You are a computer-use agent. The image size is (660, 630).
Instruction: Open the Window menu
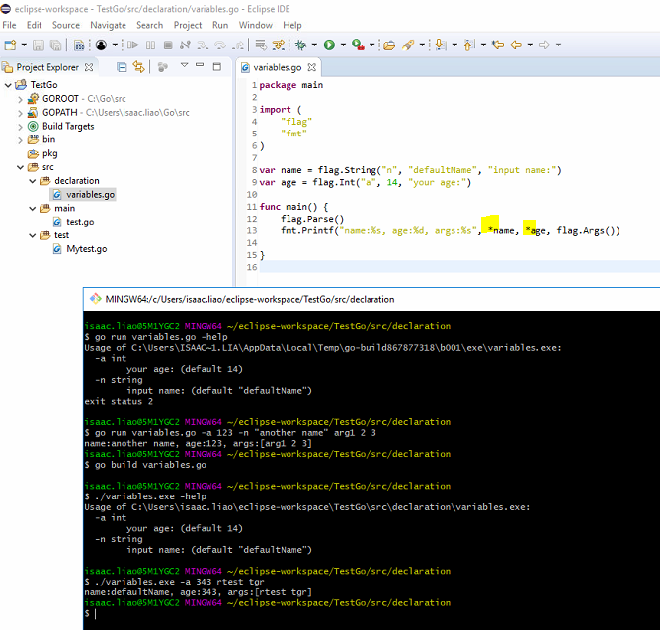[255, 24]
